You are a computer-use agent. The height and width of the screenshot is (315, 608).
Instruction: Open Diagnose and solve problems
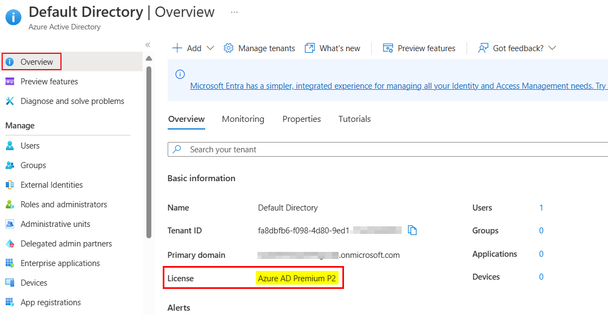click(72, 101)
